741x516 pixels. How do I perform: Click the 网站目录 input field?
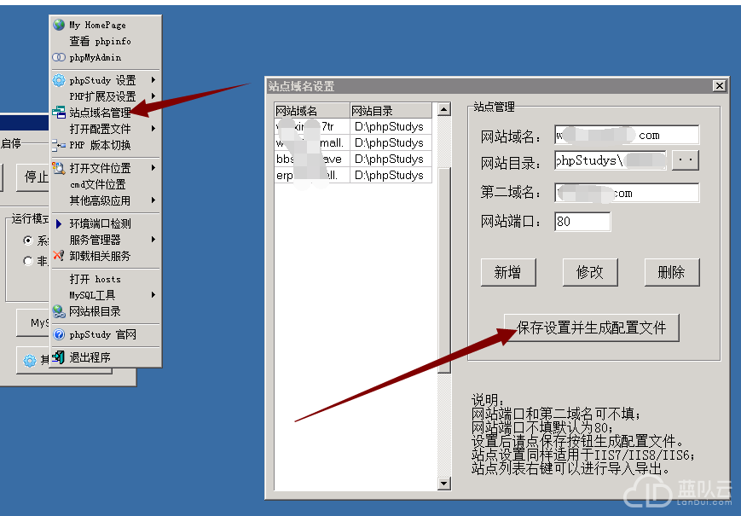(611, 160)
